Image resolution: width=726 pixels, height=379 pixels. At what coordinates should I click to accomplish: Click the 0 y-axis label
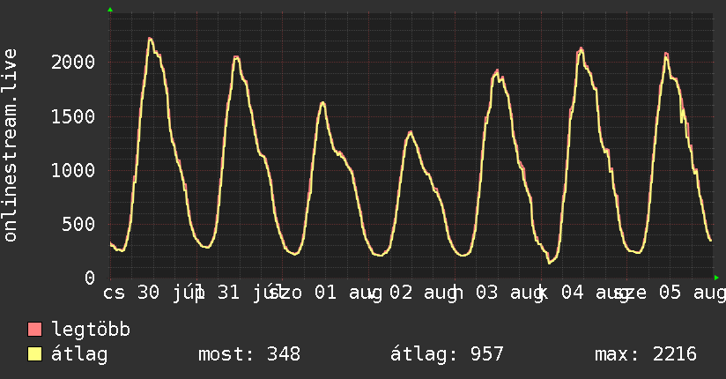pos(90,278)
